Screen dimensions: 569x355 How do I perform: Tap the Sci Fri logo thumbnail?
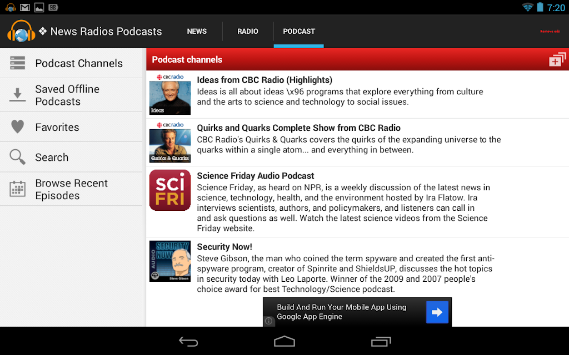(x=170, y=190)
